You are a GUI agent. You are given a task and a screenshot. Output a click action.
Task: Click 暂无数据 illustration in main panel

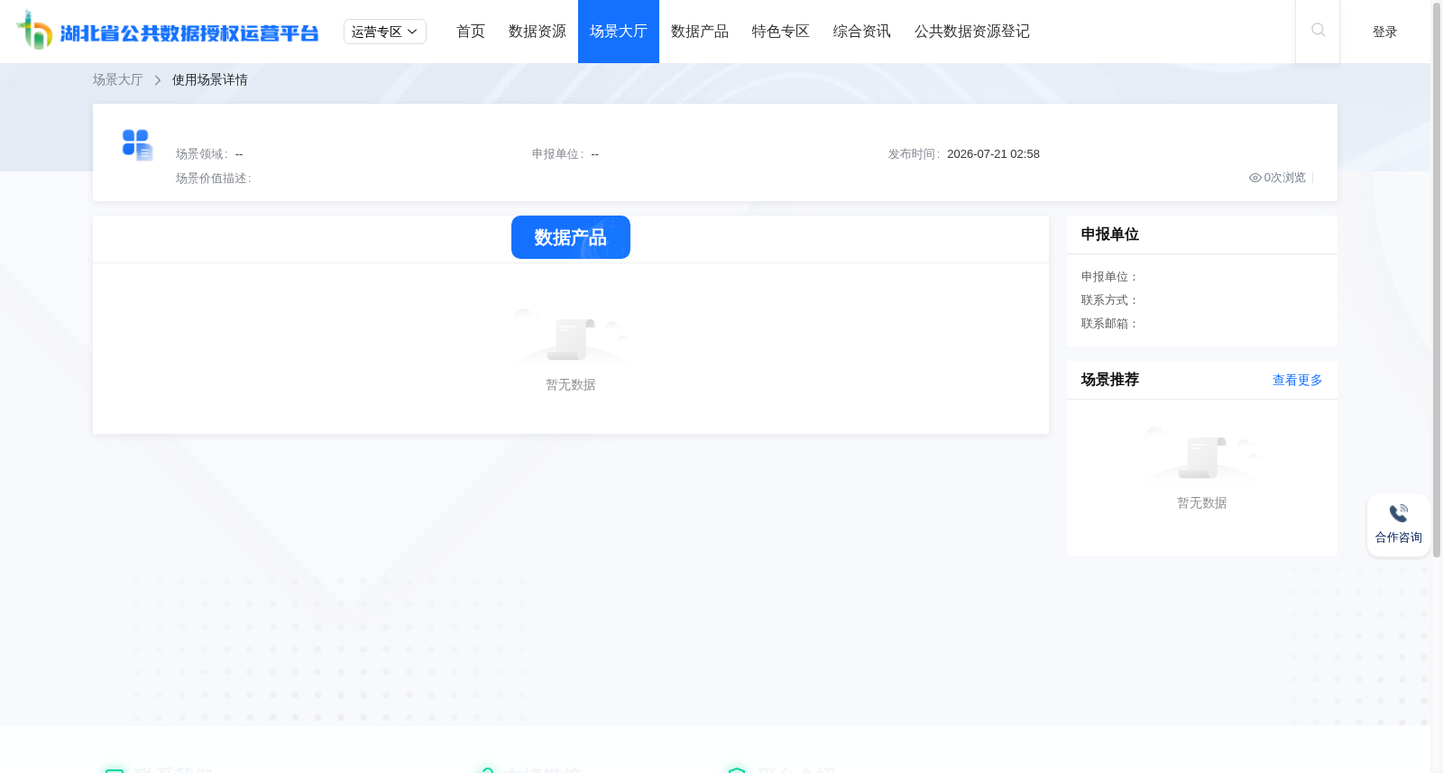click(x=571, y=336)
